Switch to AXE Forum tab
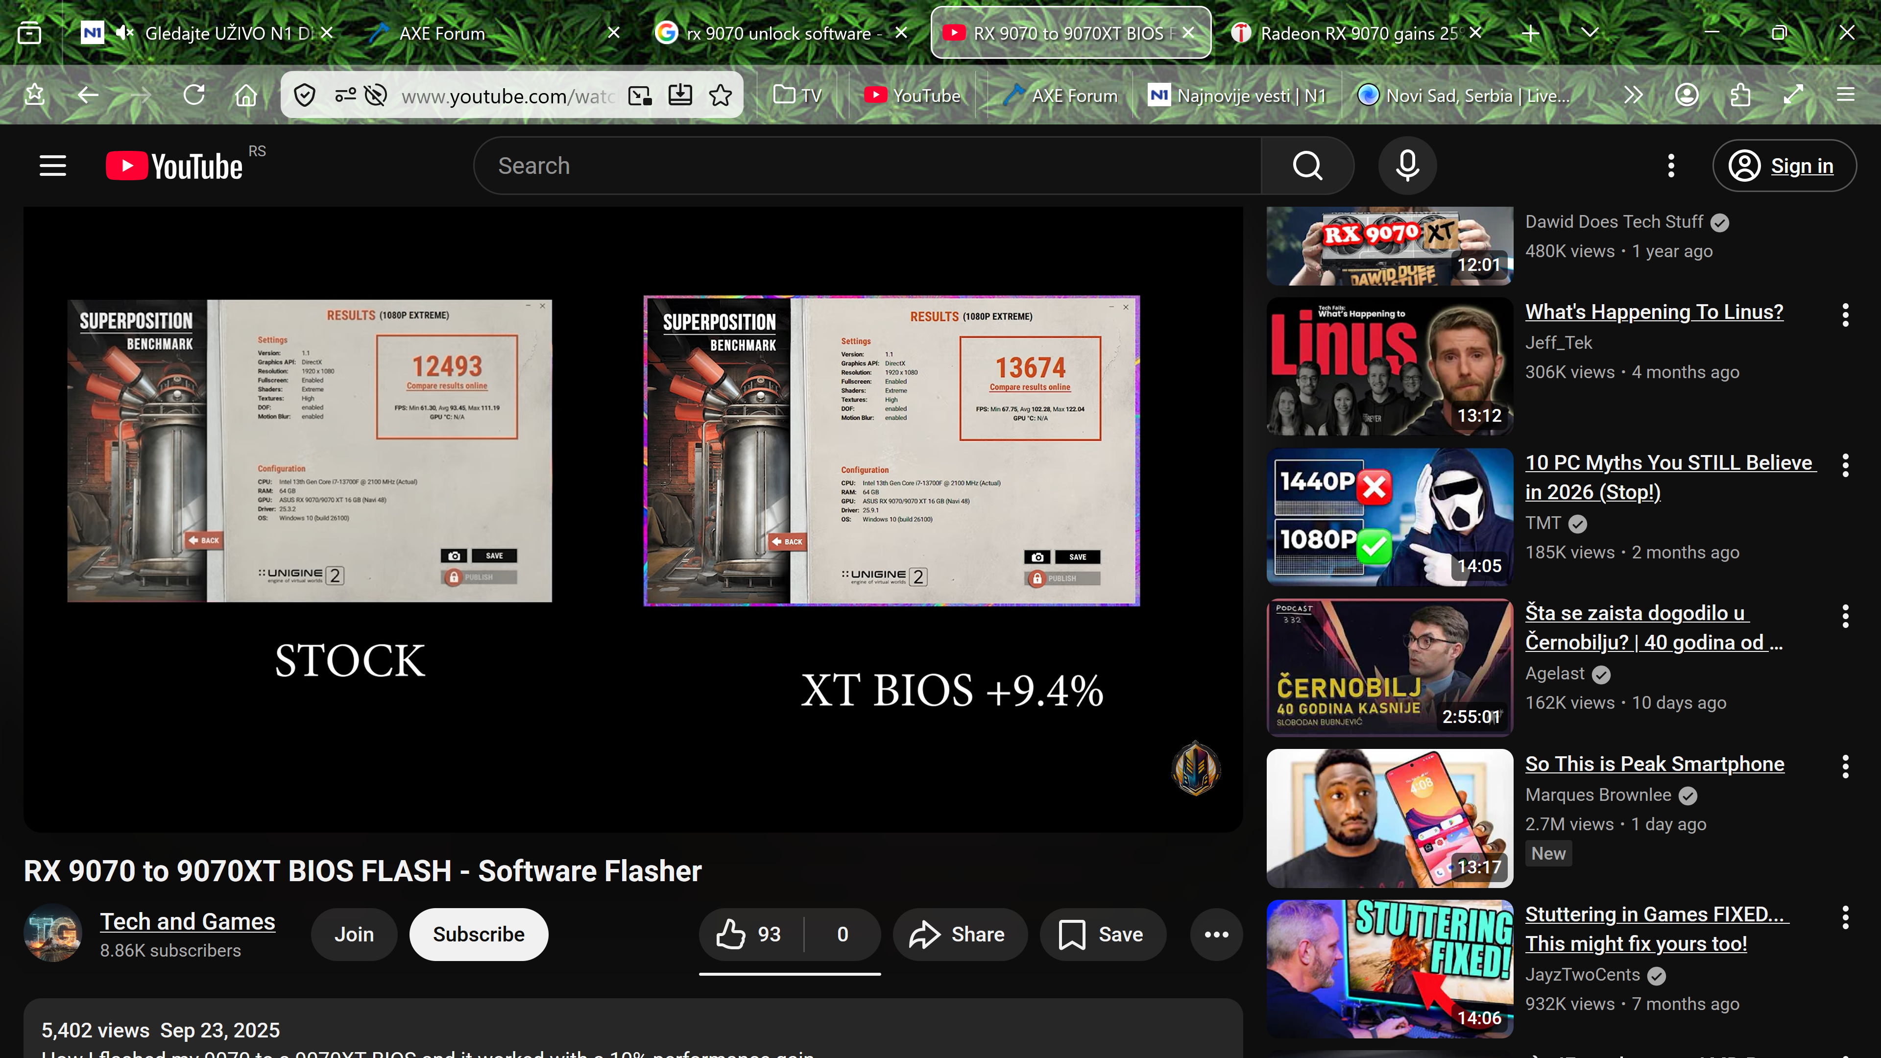 (441, 33)
